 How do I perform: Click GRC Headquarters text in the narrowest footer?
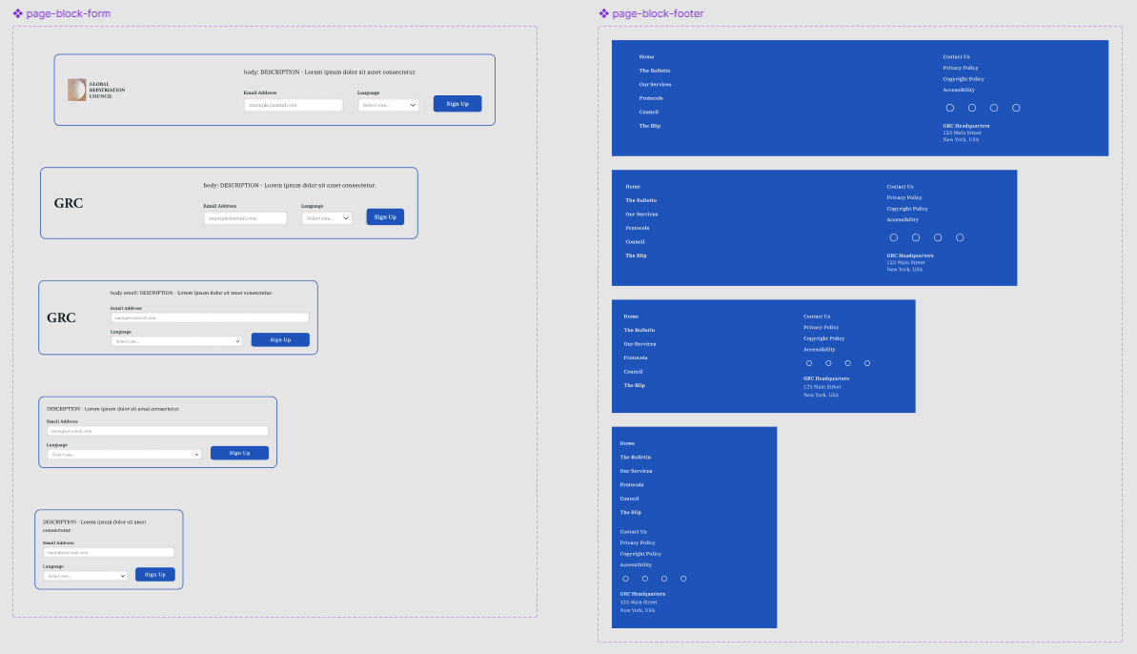(642, 594)
